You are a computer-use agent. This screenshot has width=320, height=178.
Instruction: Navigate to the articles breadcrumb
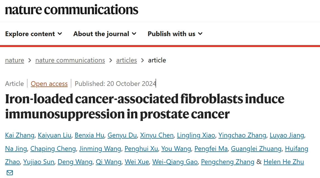click(x=126, y=60)
